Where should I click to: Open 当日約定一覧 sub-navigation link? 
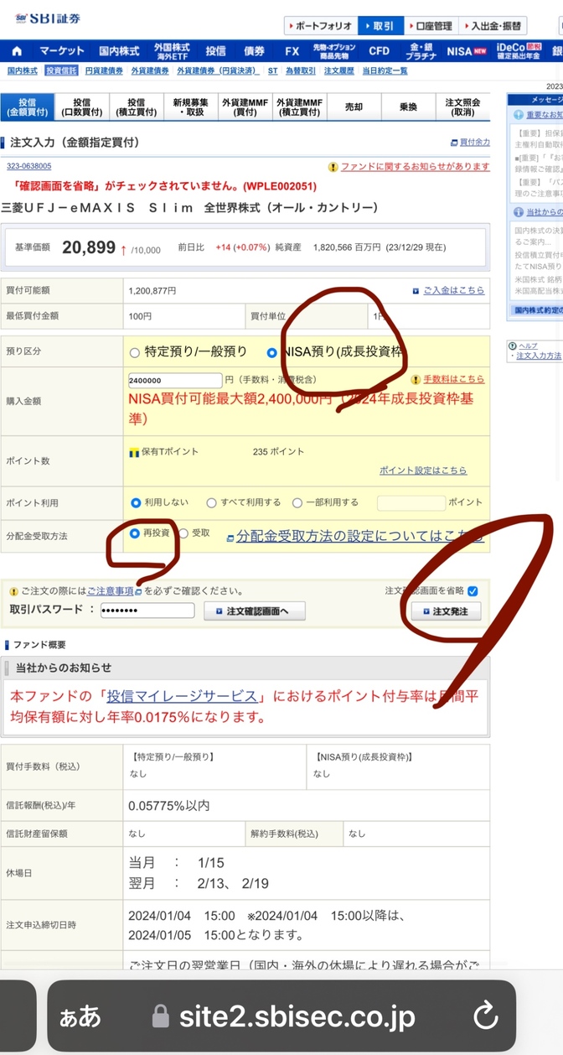point(385,71)
